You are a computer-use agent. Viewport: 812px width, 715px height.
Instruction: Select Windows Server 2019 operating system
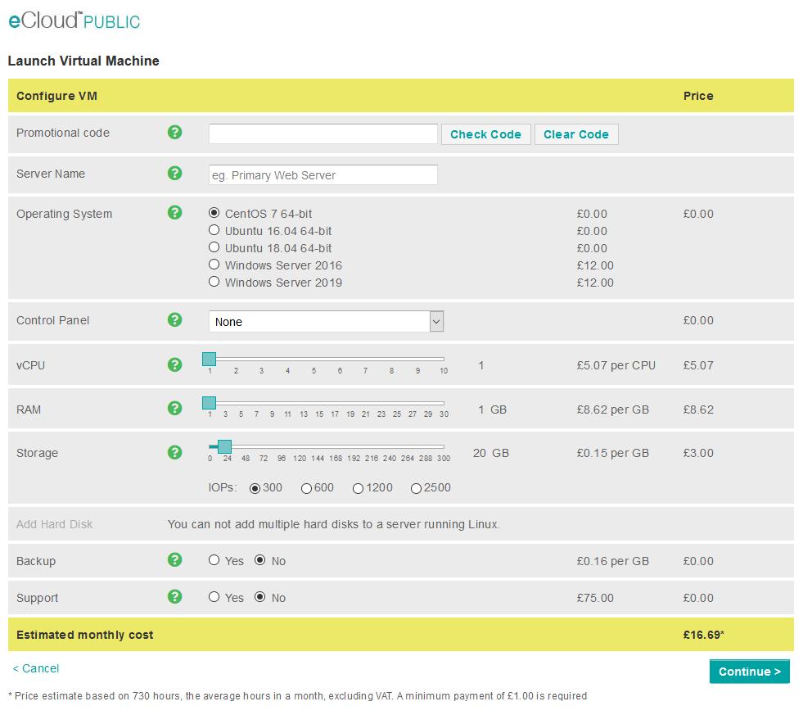coord(214,282)
